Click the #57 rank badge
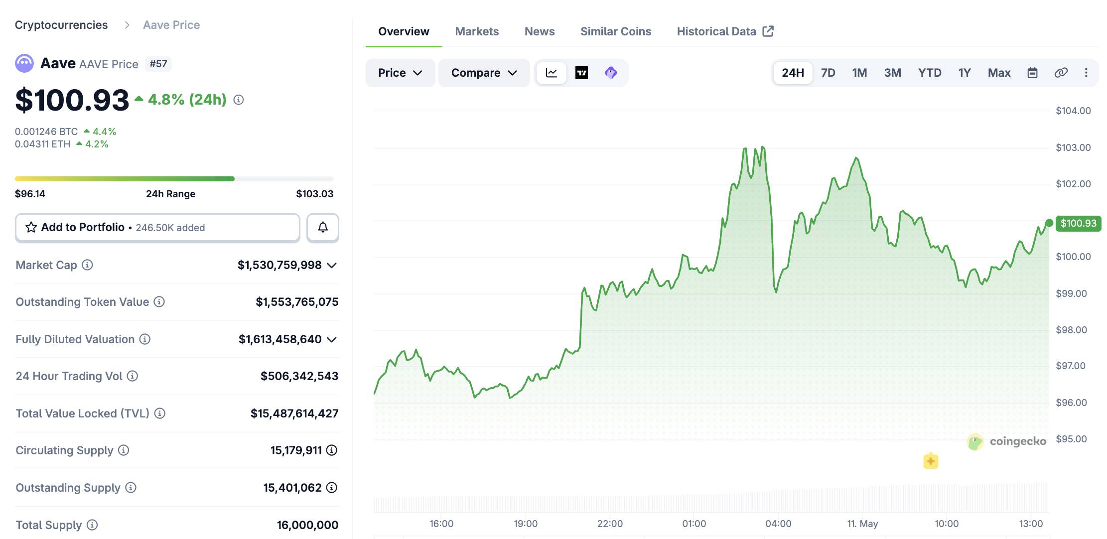 [158, 64]
